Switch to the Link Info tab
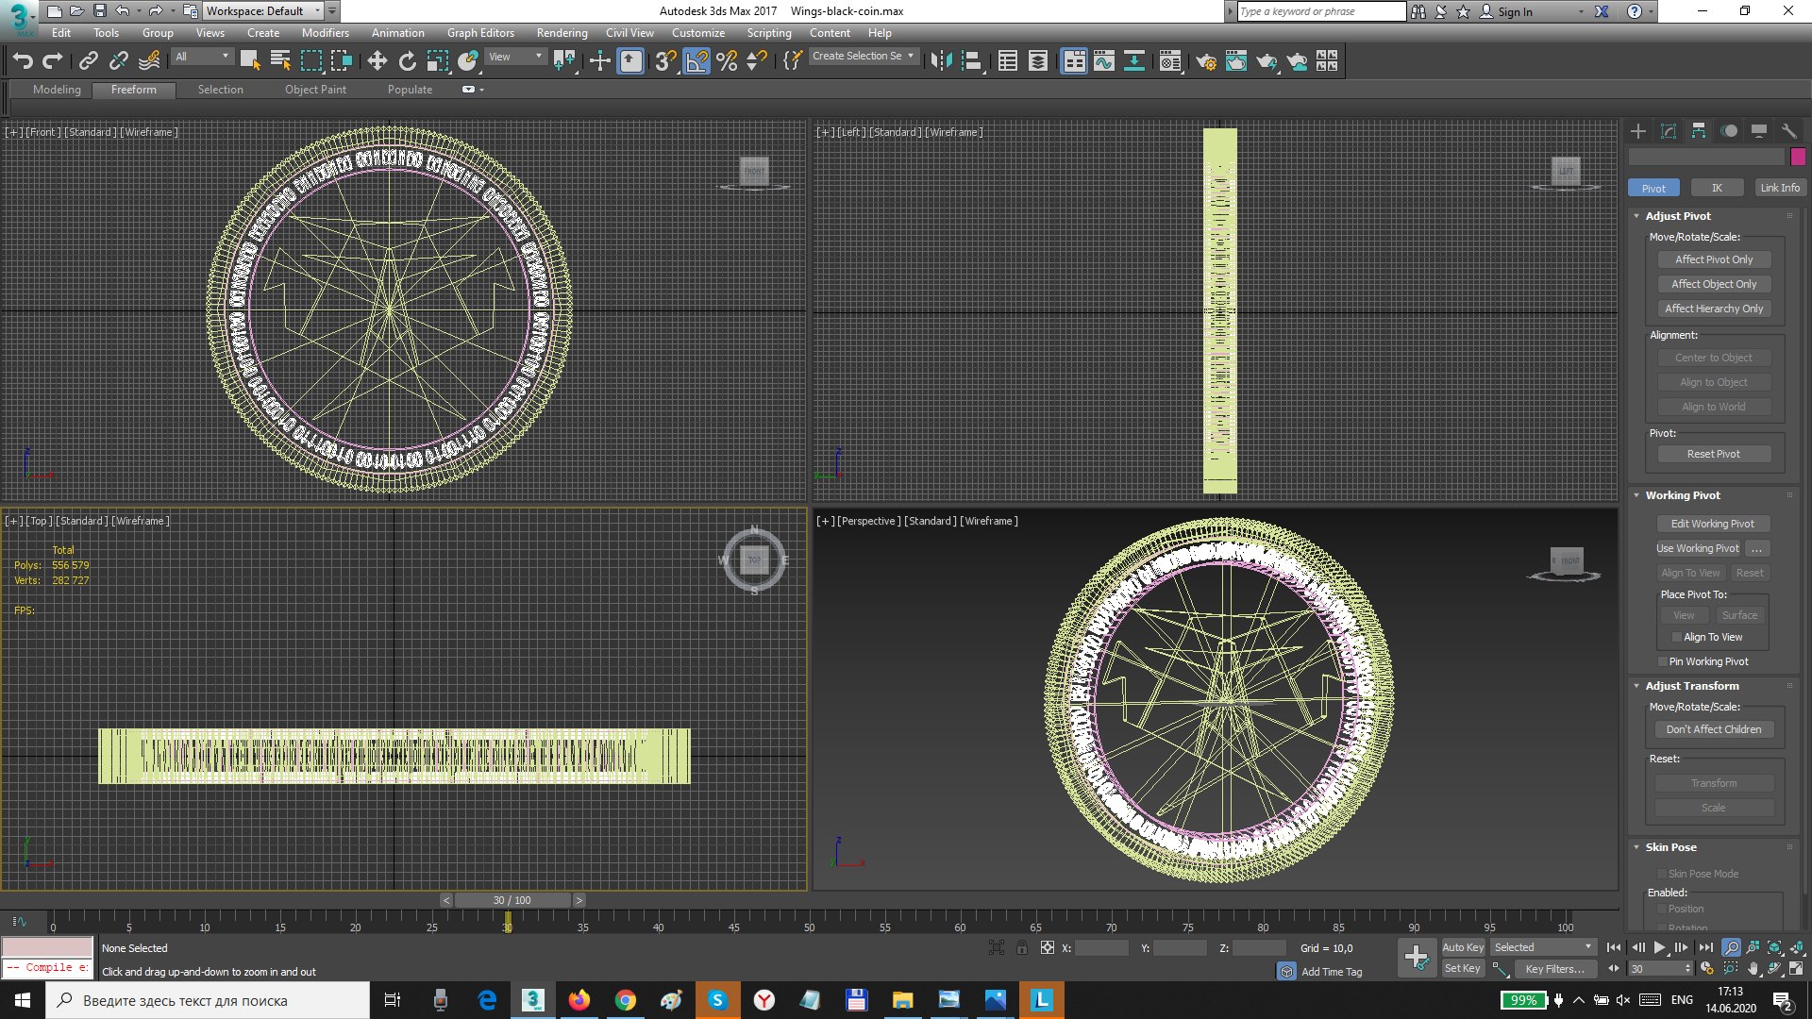1812x1019 pixels. tap(1780, 188)
